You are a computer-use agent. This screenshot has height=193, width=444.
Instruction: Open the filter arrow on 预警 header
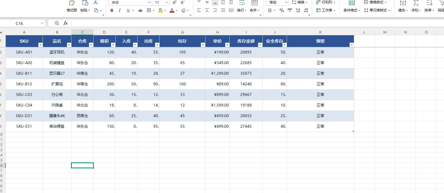(352, 45)
